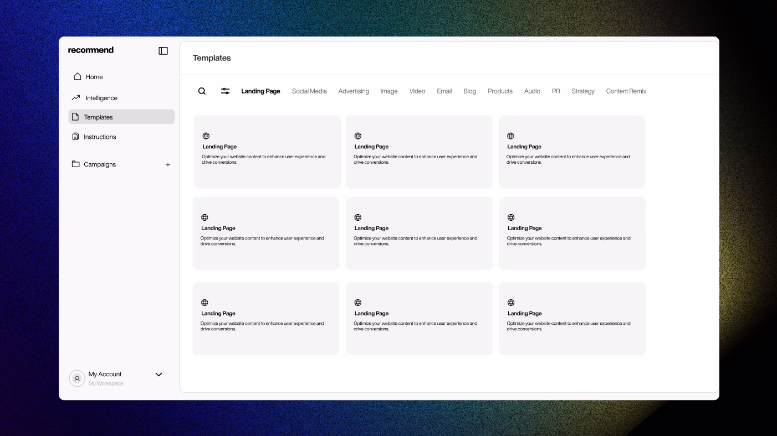Click the Instructions document icon
Screen dimensions: 777x436
pyautogui.click(x=76, y=137)
